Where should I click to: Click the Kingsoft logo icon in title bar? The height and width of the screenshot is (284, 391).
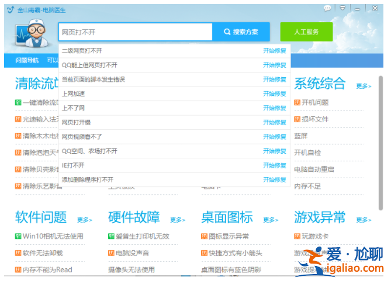[10, 10]
